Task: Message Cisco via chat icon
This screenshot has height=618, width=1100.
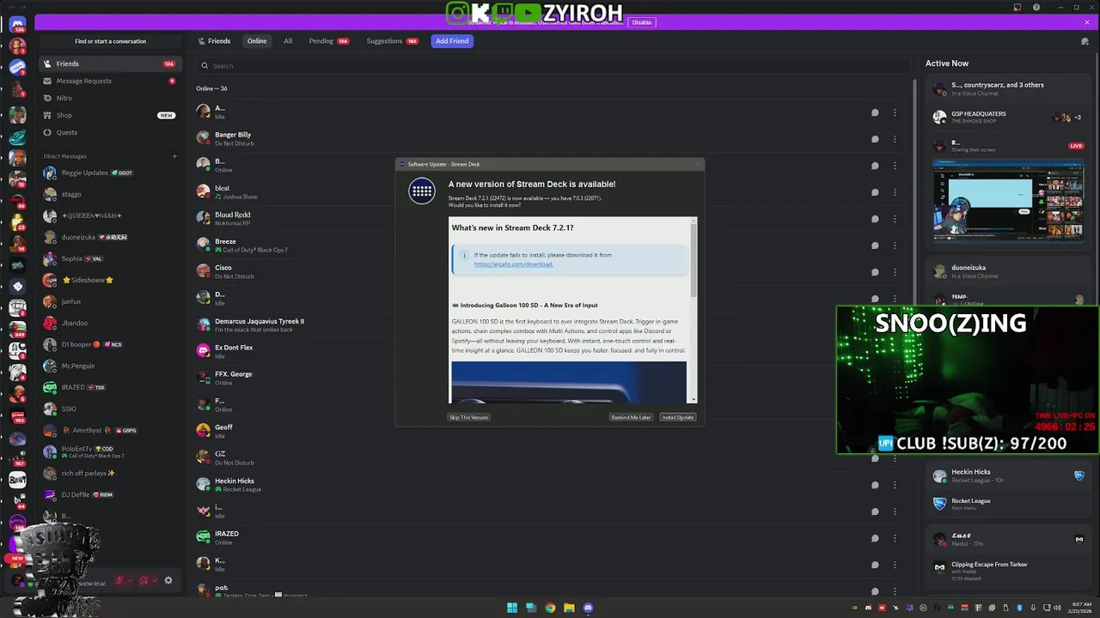Action: 875,272
